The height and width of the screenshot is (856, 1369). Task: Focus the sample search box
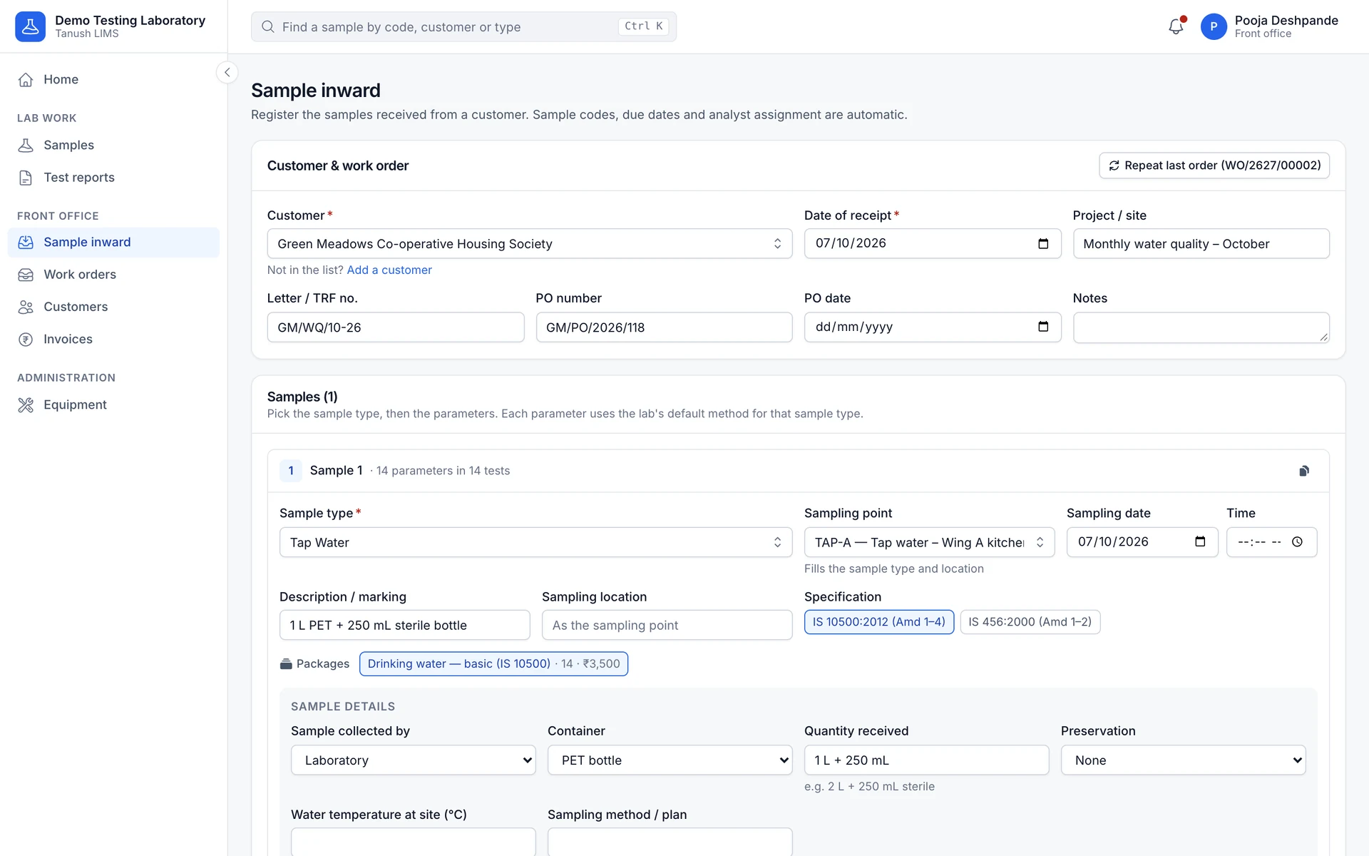tap(463, 26)
